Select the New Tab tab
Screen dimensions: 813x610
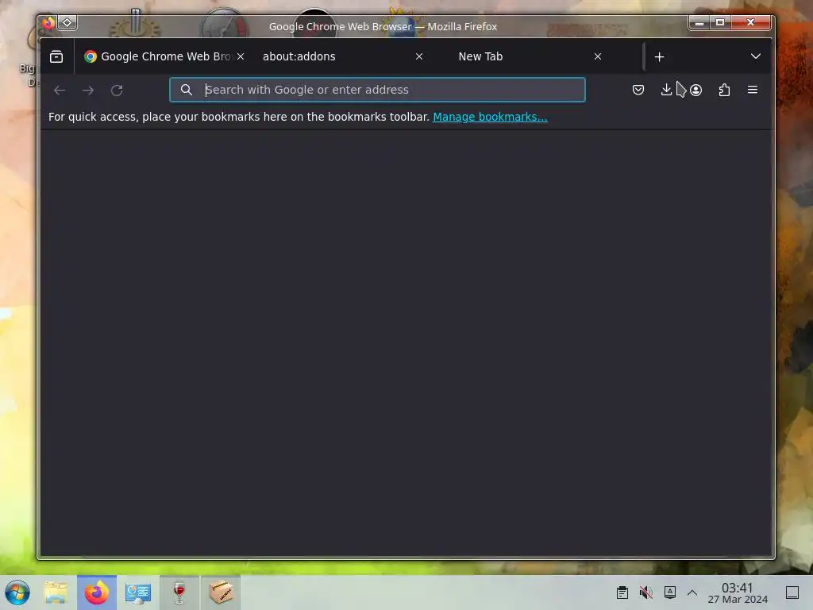click(521, 56)
